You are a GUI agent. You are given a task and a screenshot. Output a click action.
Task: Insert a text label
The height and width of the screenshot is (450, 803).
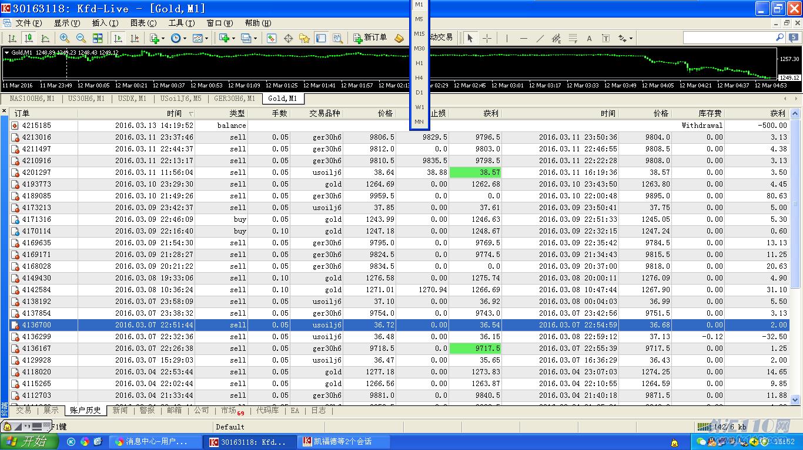[605, 38]
